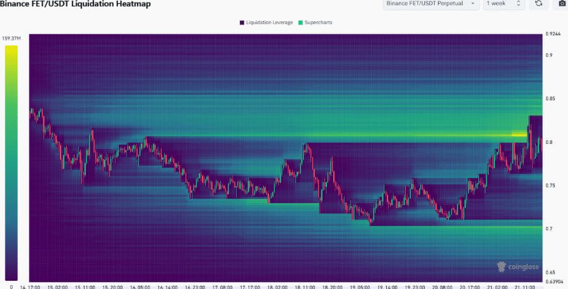The width and height of the screenshot is (568, 289).
Task: Toggle the Supercharts legend series
Action: [317, 22]
